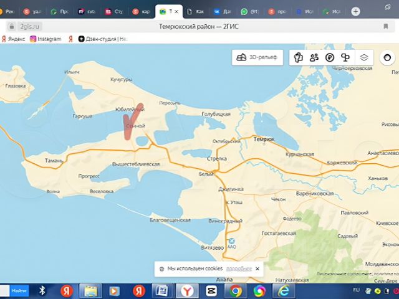Screen dimensions: 399x299
Task: Click the Веселовка label on map
Action: [101, 191]
